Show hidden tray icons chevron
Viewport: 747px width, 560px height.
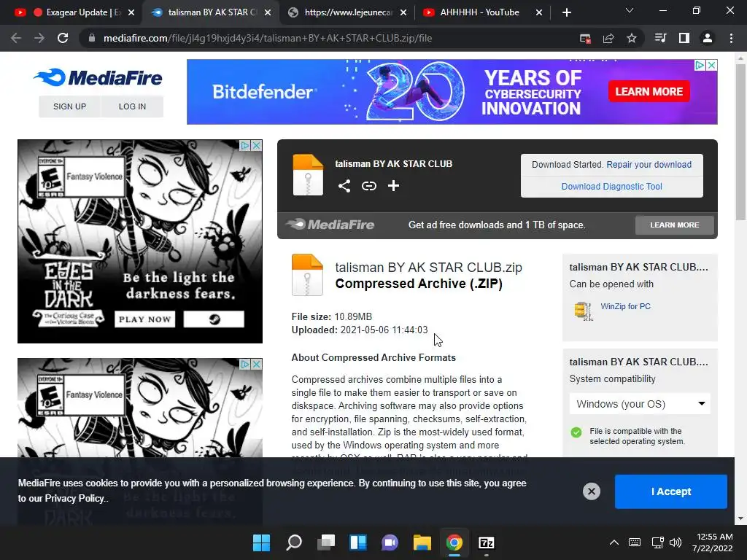(x=614, y=542)
